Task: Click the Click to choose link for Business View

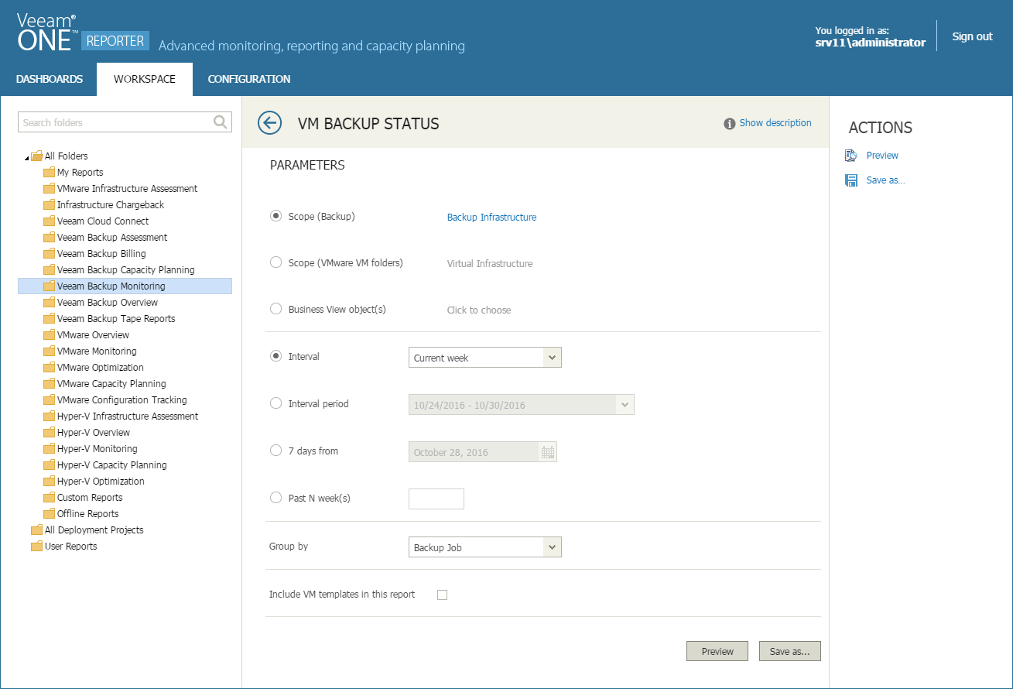Action: [x=479, y=310]
